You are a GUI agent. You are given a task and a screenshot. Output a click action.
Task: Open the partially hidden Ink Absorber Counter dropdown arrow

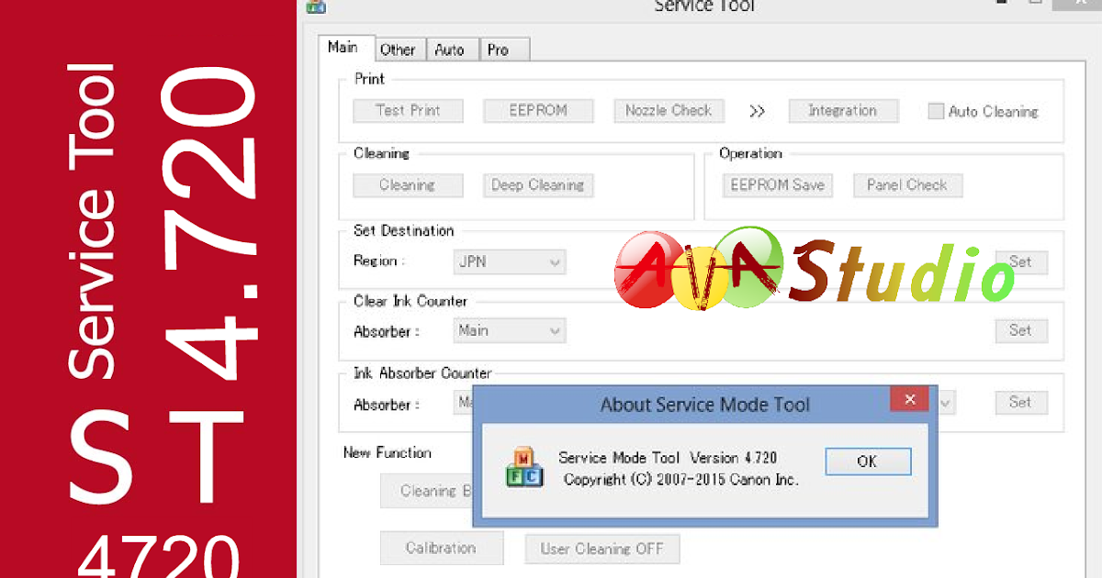coord(946,402)
